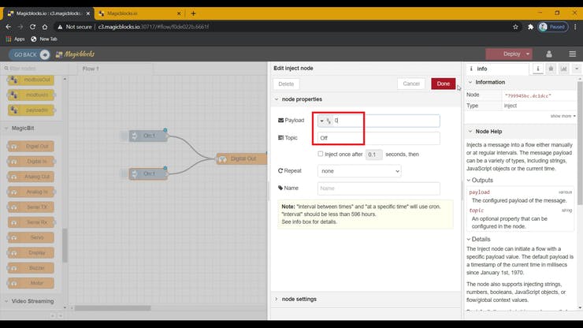This screenshot has height=328, width=583.
Task: Click the canvas horizontal scrollbar
Action: pos(113,308)
